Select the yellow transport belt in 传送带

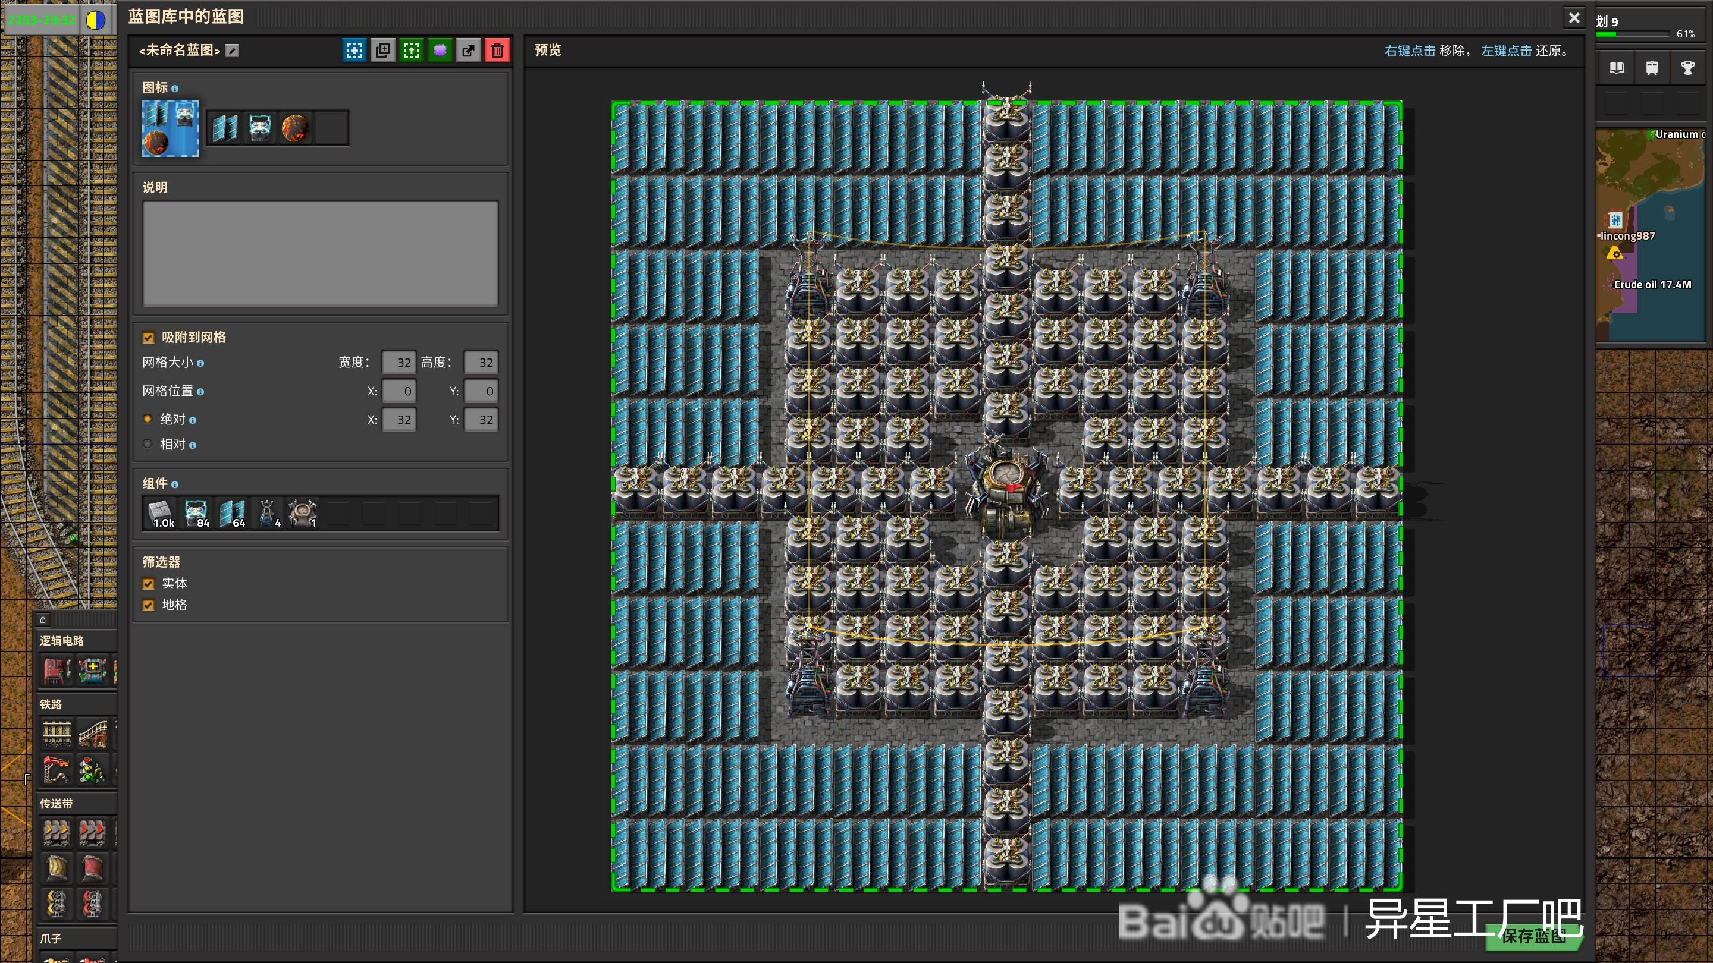point(57,833)
